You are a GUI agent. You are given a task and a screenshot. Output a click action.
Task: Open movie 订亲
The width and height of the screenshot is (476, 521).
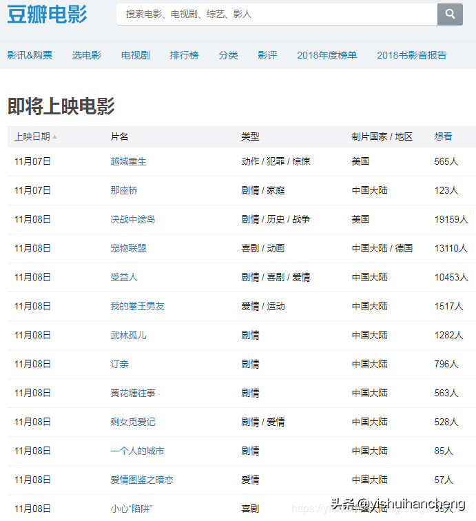119,364
